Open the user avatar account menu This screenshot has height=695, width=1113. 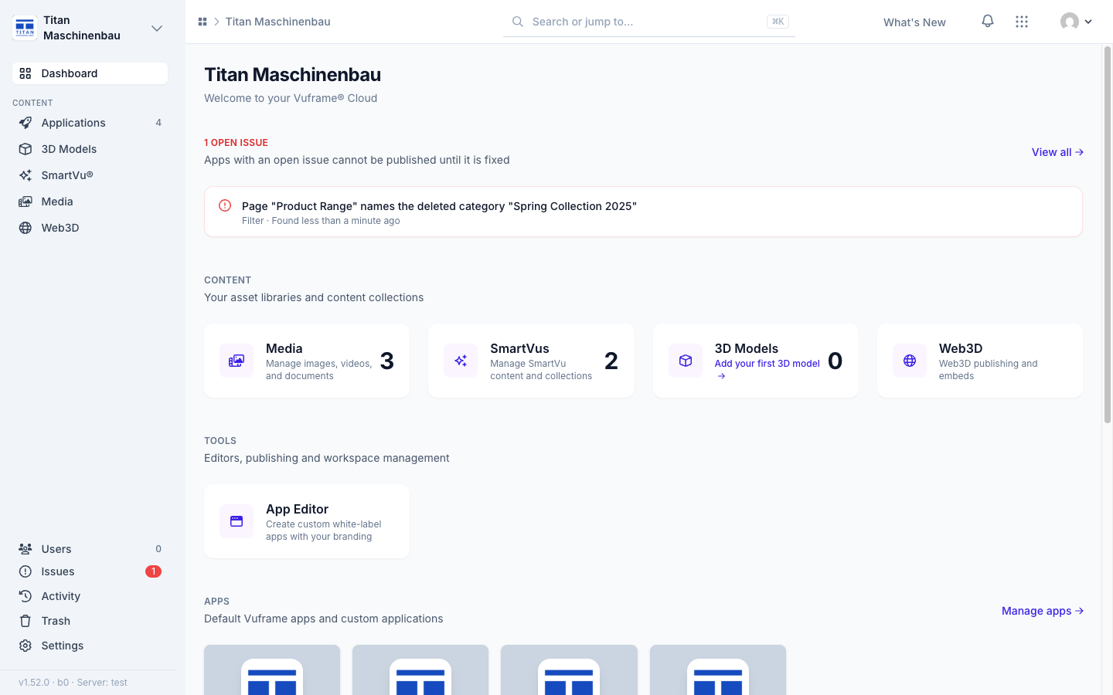[x=1077, y=22]
